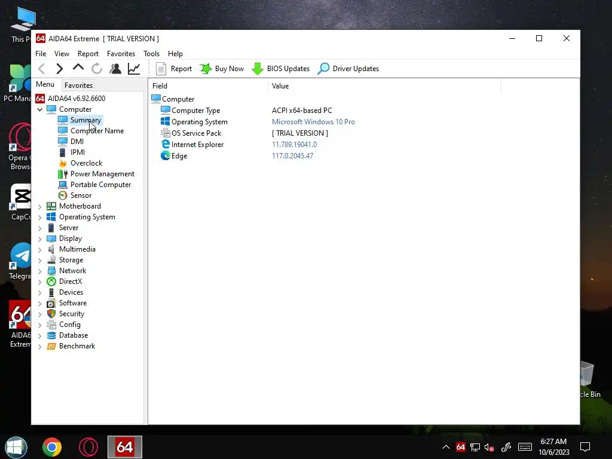Show hidden system tray icons
612x459 pixels.
click(446, 447)
